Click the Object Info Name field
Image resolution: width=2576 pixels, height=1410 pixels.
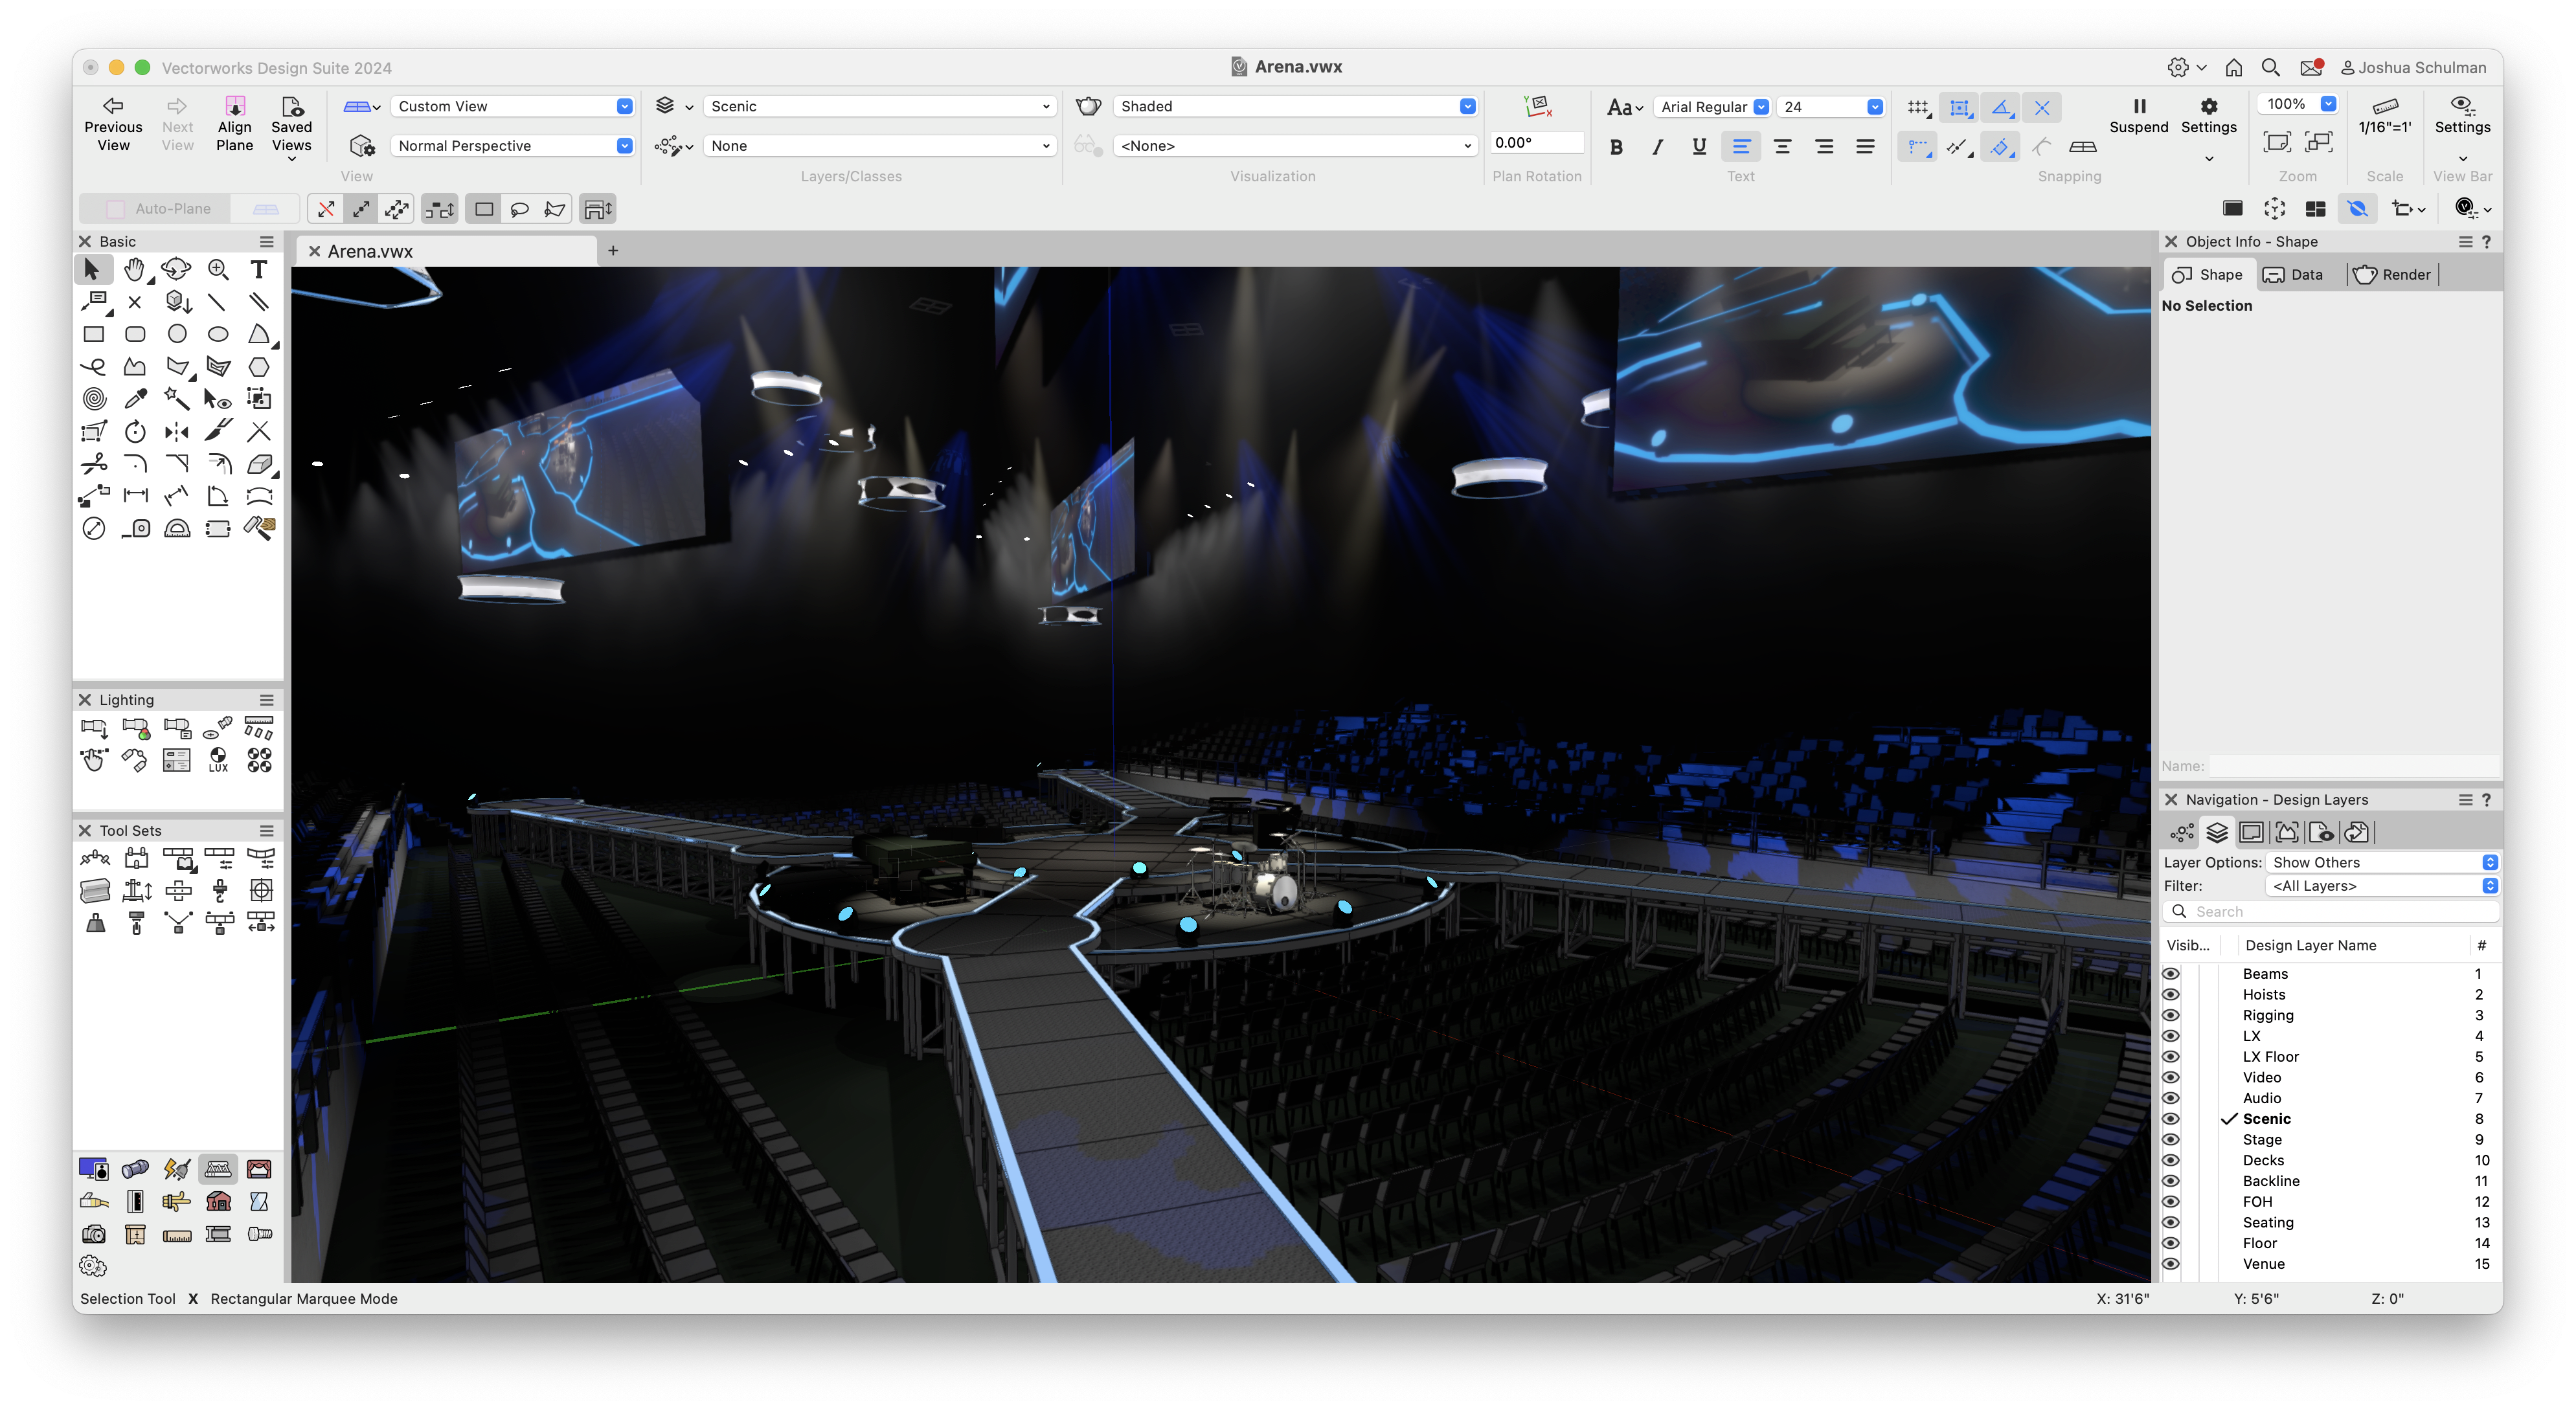click(x=2354, y=766)
